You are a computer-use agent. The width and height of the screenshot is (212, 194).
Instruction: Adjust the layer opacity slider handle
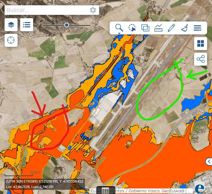67,25
